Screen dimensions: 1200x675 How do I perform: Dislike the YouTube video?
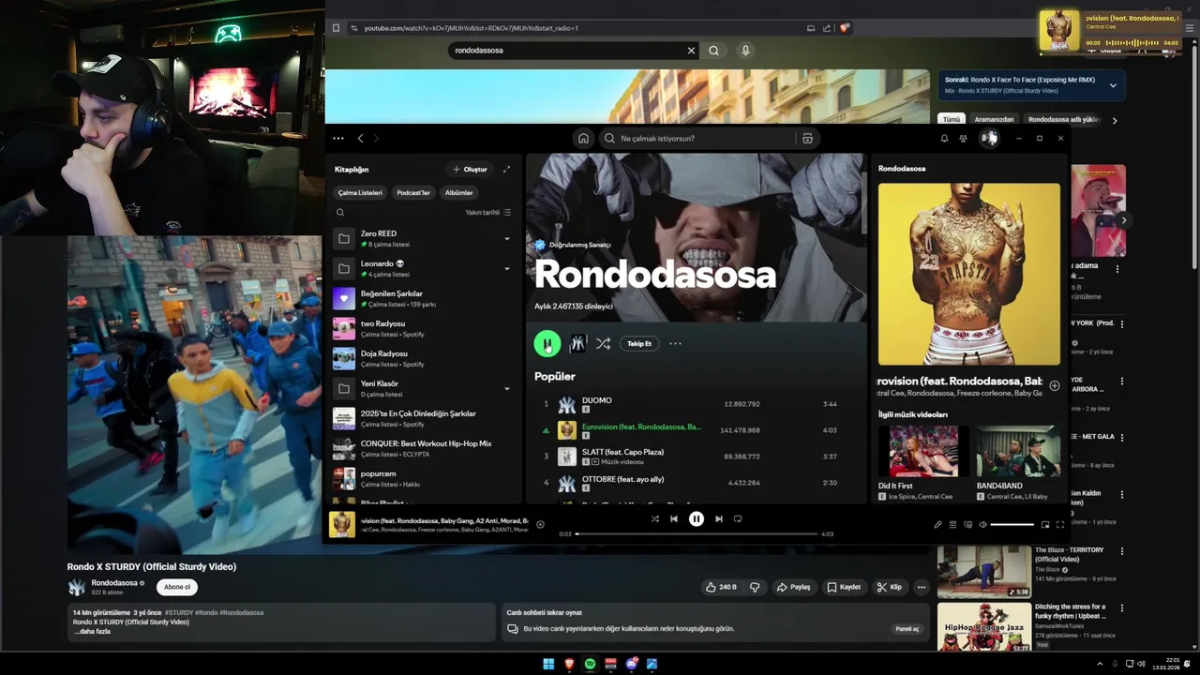pos(755,587)
